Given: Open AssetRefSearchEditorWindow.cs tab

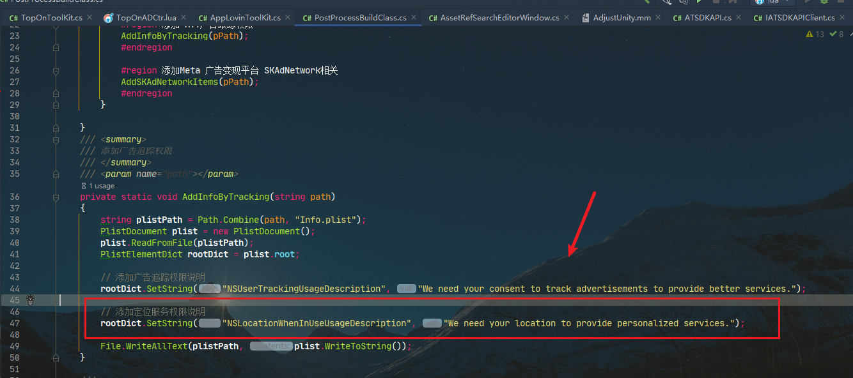Looking at the screenshot, I should pos(500,18).
